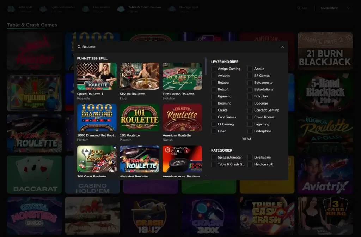Image resolution: width=361 pixels, height=237 pixels.
Task: Click the "Evolution" provider name
Action: pyautogui.click(x=169, y=98)
